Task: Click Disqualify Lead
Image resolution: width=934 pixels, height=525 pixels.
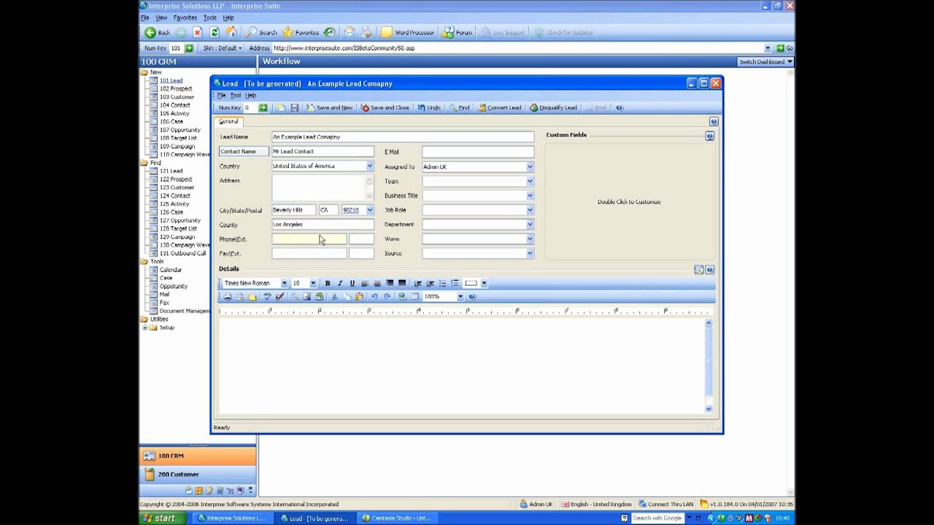Action: pos(553,108)
